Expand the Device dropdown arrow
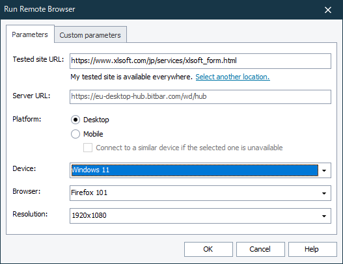 (324, 170)
